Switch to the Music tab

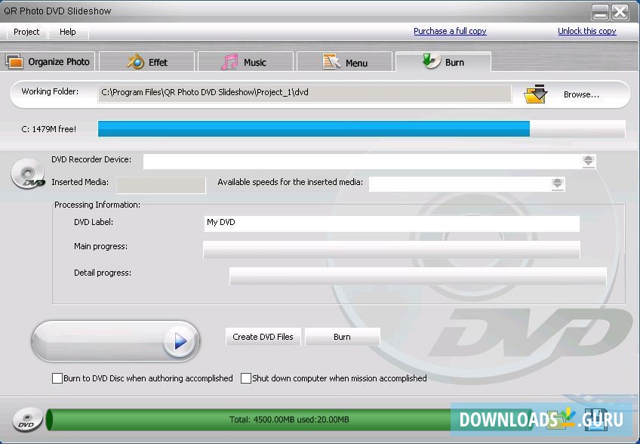[x=245, y=62]
